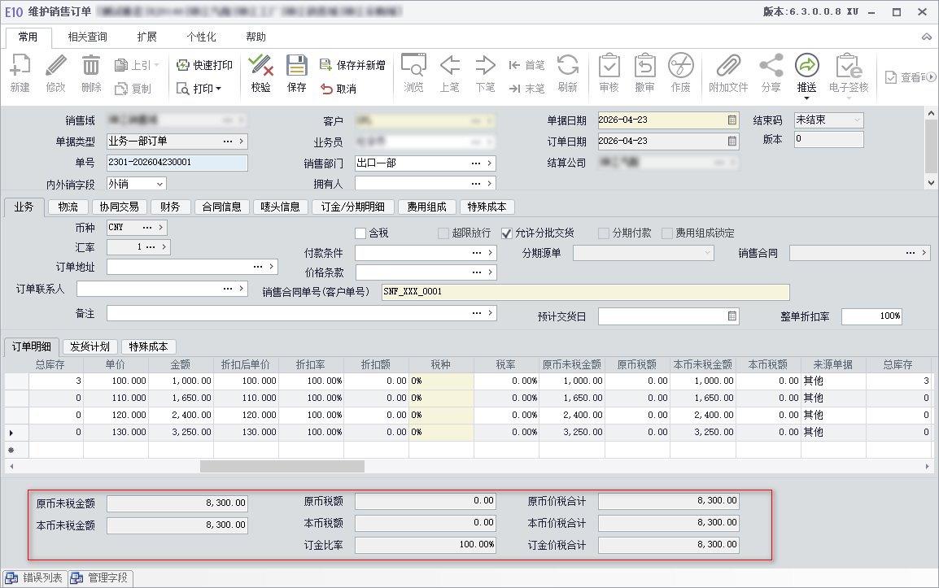939x588 pixels.
Task: Switch to the 发货计划 tab
Action: [90, 346]
